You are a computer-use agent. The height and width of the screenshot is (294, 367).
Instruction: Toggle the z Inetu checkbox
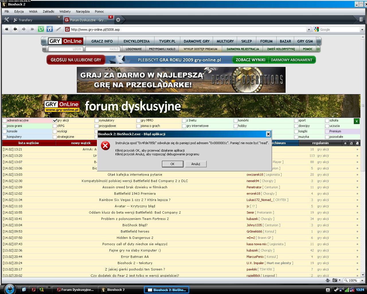tap(184, 121)
